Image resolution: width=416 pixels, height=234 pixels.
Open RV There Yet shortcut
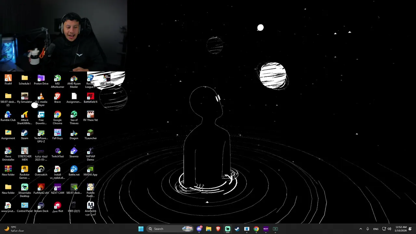(x=90, y=116)
